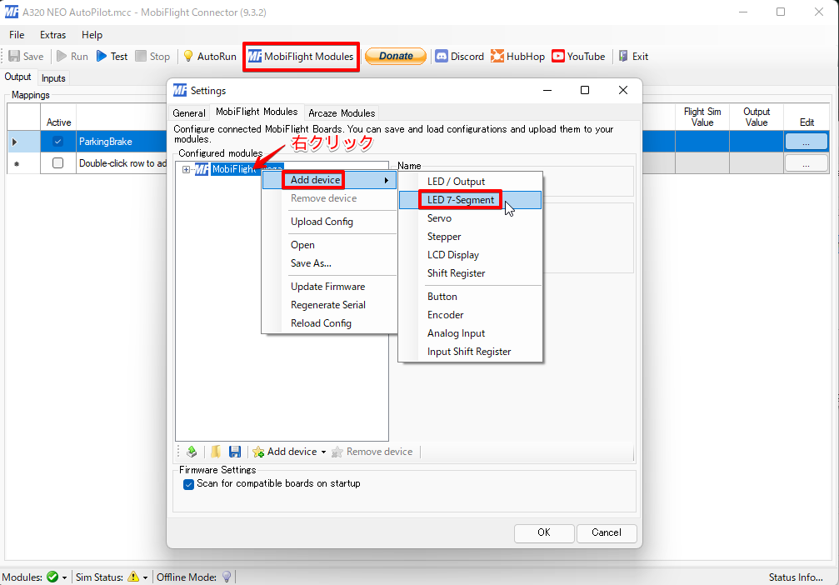Open the Add device submenu entry
This screenshot has width=839, height=585.
(329, 180)
